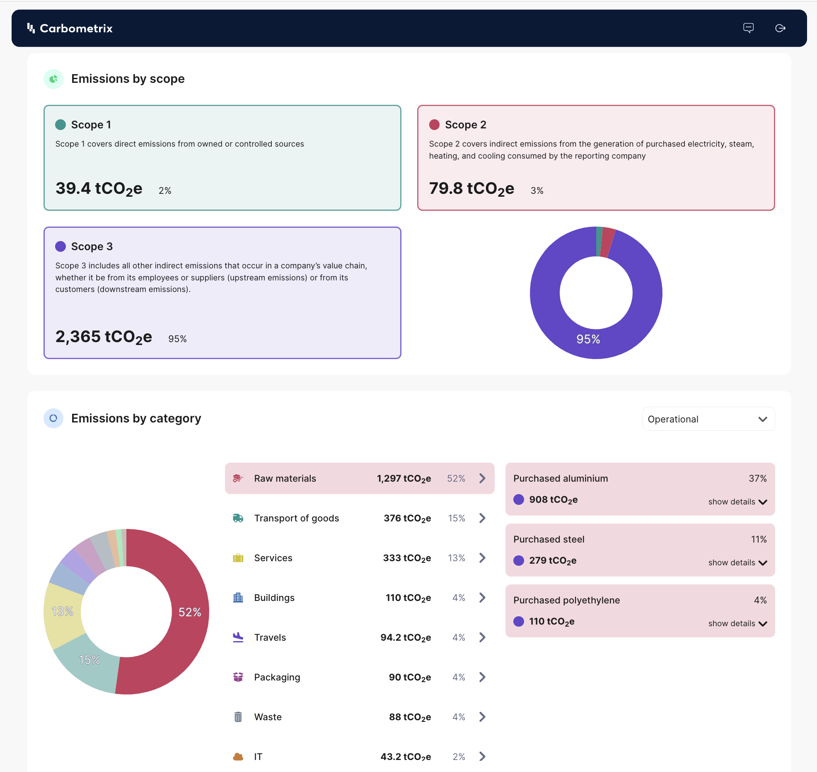Click the Transport of goods truck icon
Screen dimensions: 817x772
238,518
